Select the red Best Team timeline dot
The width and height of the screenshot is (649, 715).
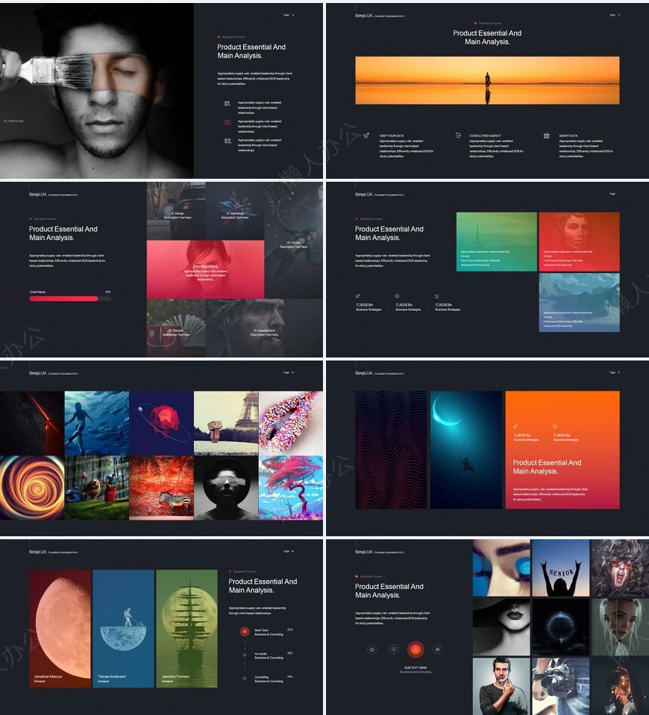click(x=245, y=631)
